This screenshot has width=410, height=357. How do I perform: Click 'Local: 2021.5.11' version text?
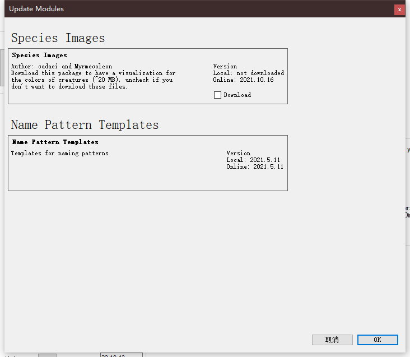[253, 160]
